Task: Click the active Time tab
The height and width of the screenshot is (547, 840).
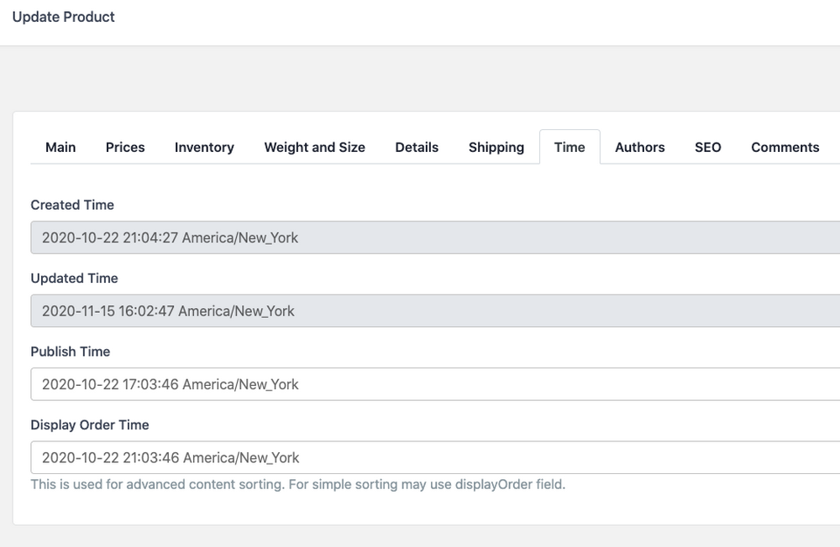Action: [x=570, y=147]
